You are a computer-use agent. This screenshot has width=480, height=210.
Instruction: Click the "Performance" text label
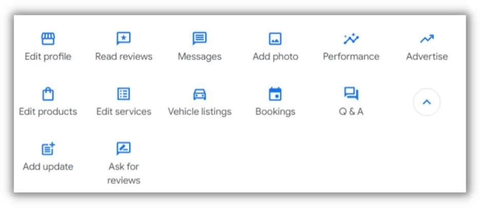[351, 57]
